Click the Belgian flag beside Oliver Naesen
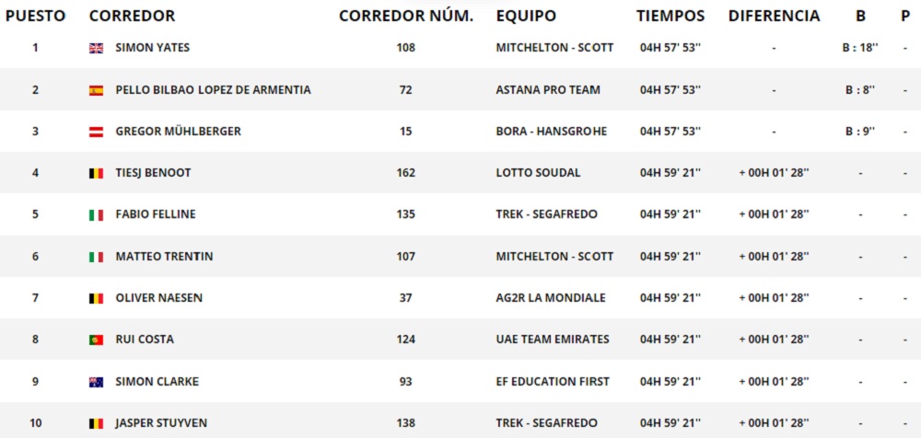The height and width of the screenshot is (438, 921). click(x=96, y=298)
